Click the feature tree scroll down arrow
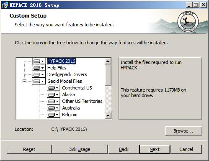Image resolution: width=209 pixels, height=161 pixels. (108, 116)
